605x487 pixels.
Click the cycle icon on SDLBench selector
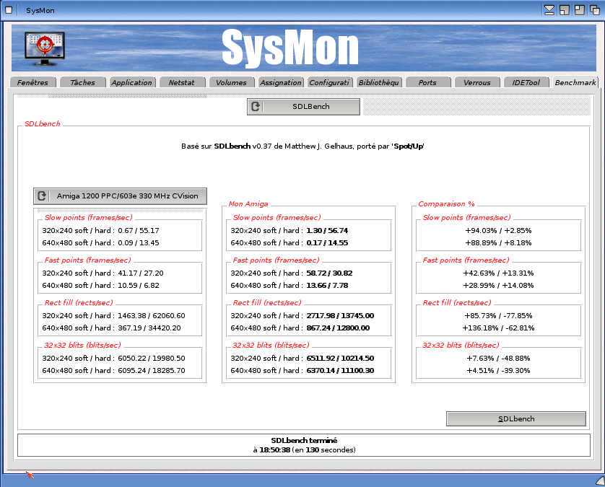(256, 107)
